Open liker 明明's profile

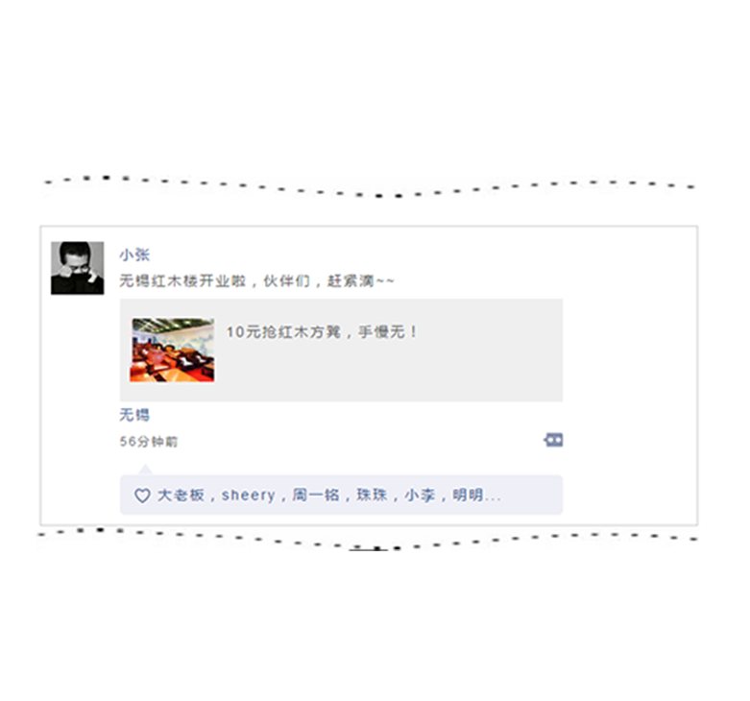468,495
